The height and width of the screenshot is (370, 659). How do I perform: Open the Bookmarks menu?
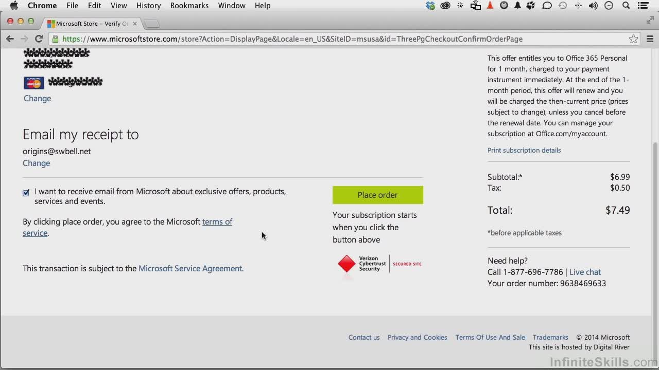click(189, 6)
